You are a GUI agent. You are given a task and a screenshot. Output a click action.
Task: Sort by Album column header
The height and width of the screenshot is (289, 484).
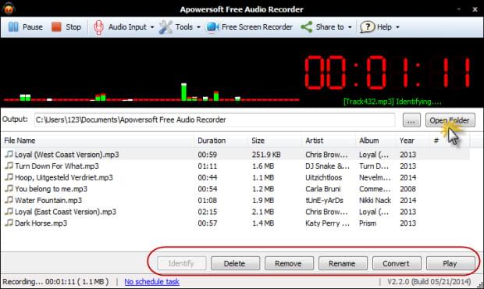(375, 141)
